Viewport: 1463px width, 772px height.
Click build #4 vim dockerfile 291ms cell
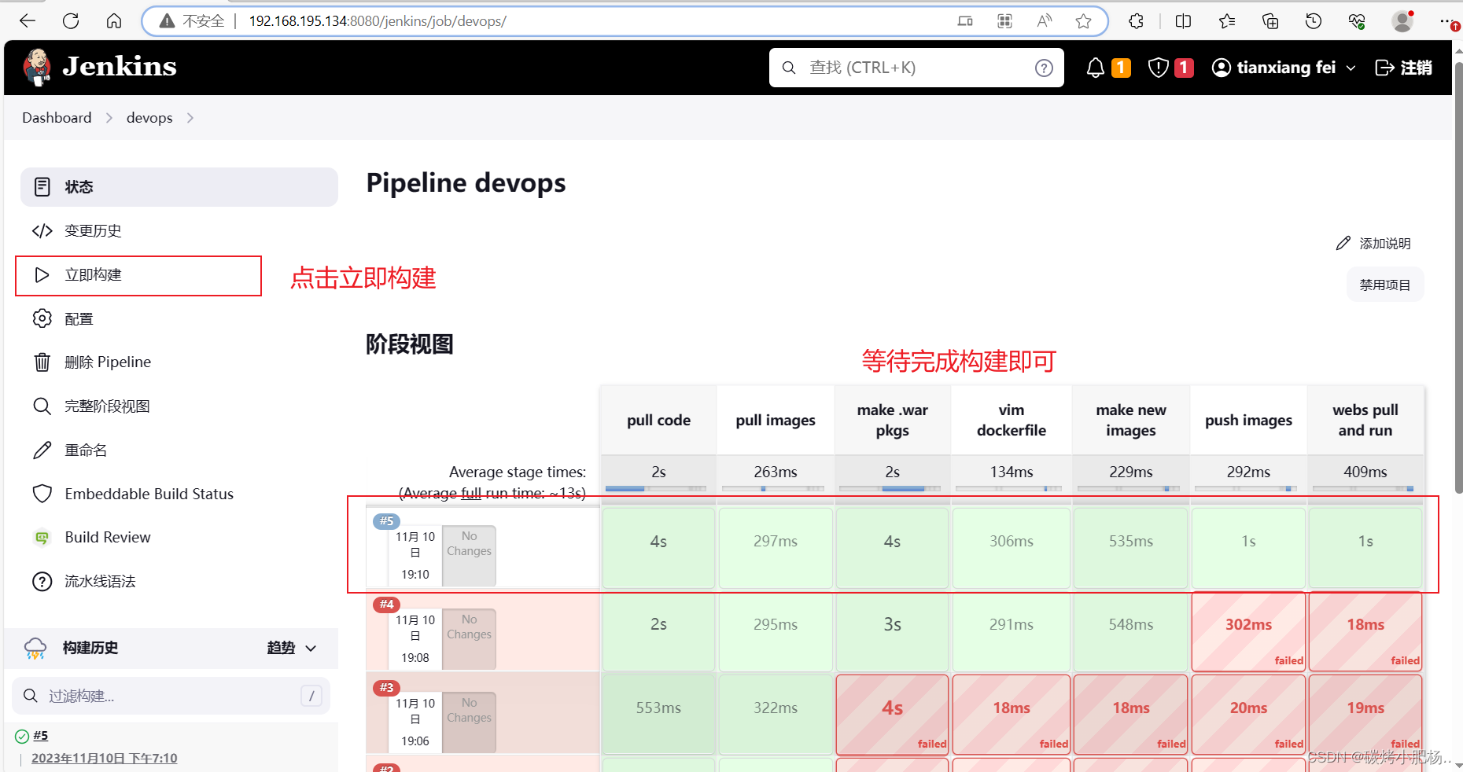1012,631
